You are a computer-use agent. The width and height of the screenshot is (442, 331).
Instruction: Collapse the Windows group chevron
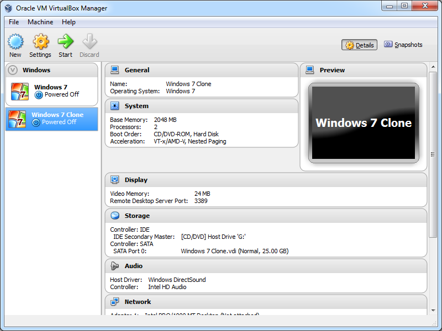pos(13,70)
